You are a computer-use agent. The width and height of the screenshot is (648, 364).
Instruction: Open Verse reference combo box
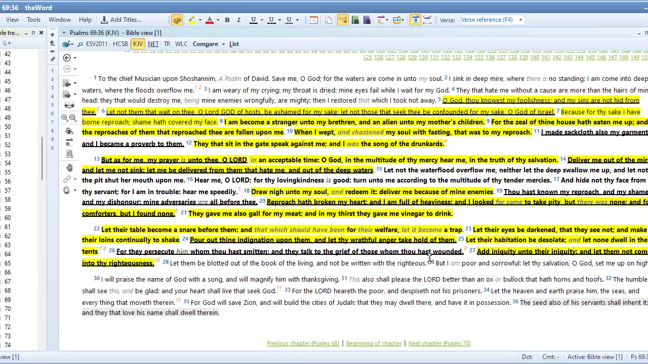(x=491, y=20)
